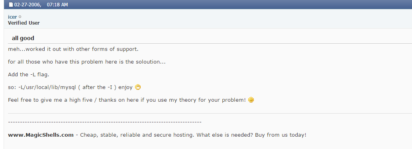Click the "Verified User" label
The image size is (412, 149).
point(24,23)
